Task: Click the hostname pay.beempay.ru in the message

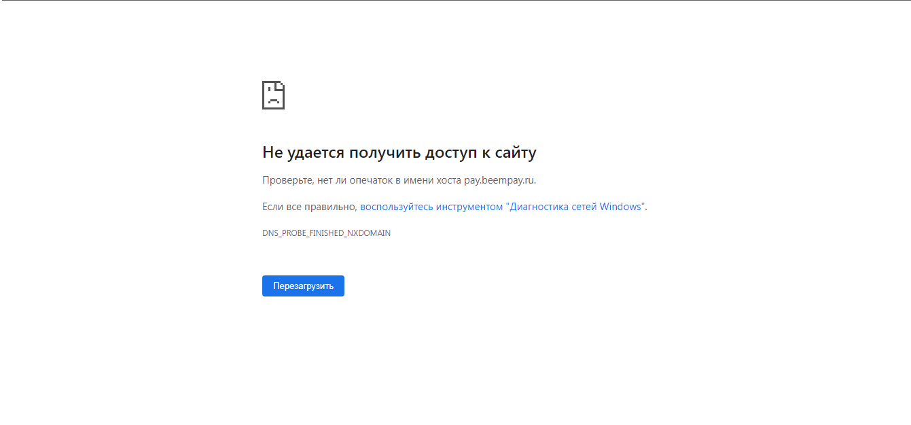Action: click(499, 180)
